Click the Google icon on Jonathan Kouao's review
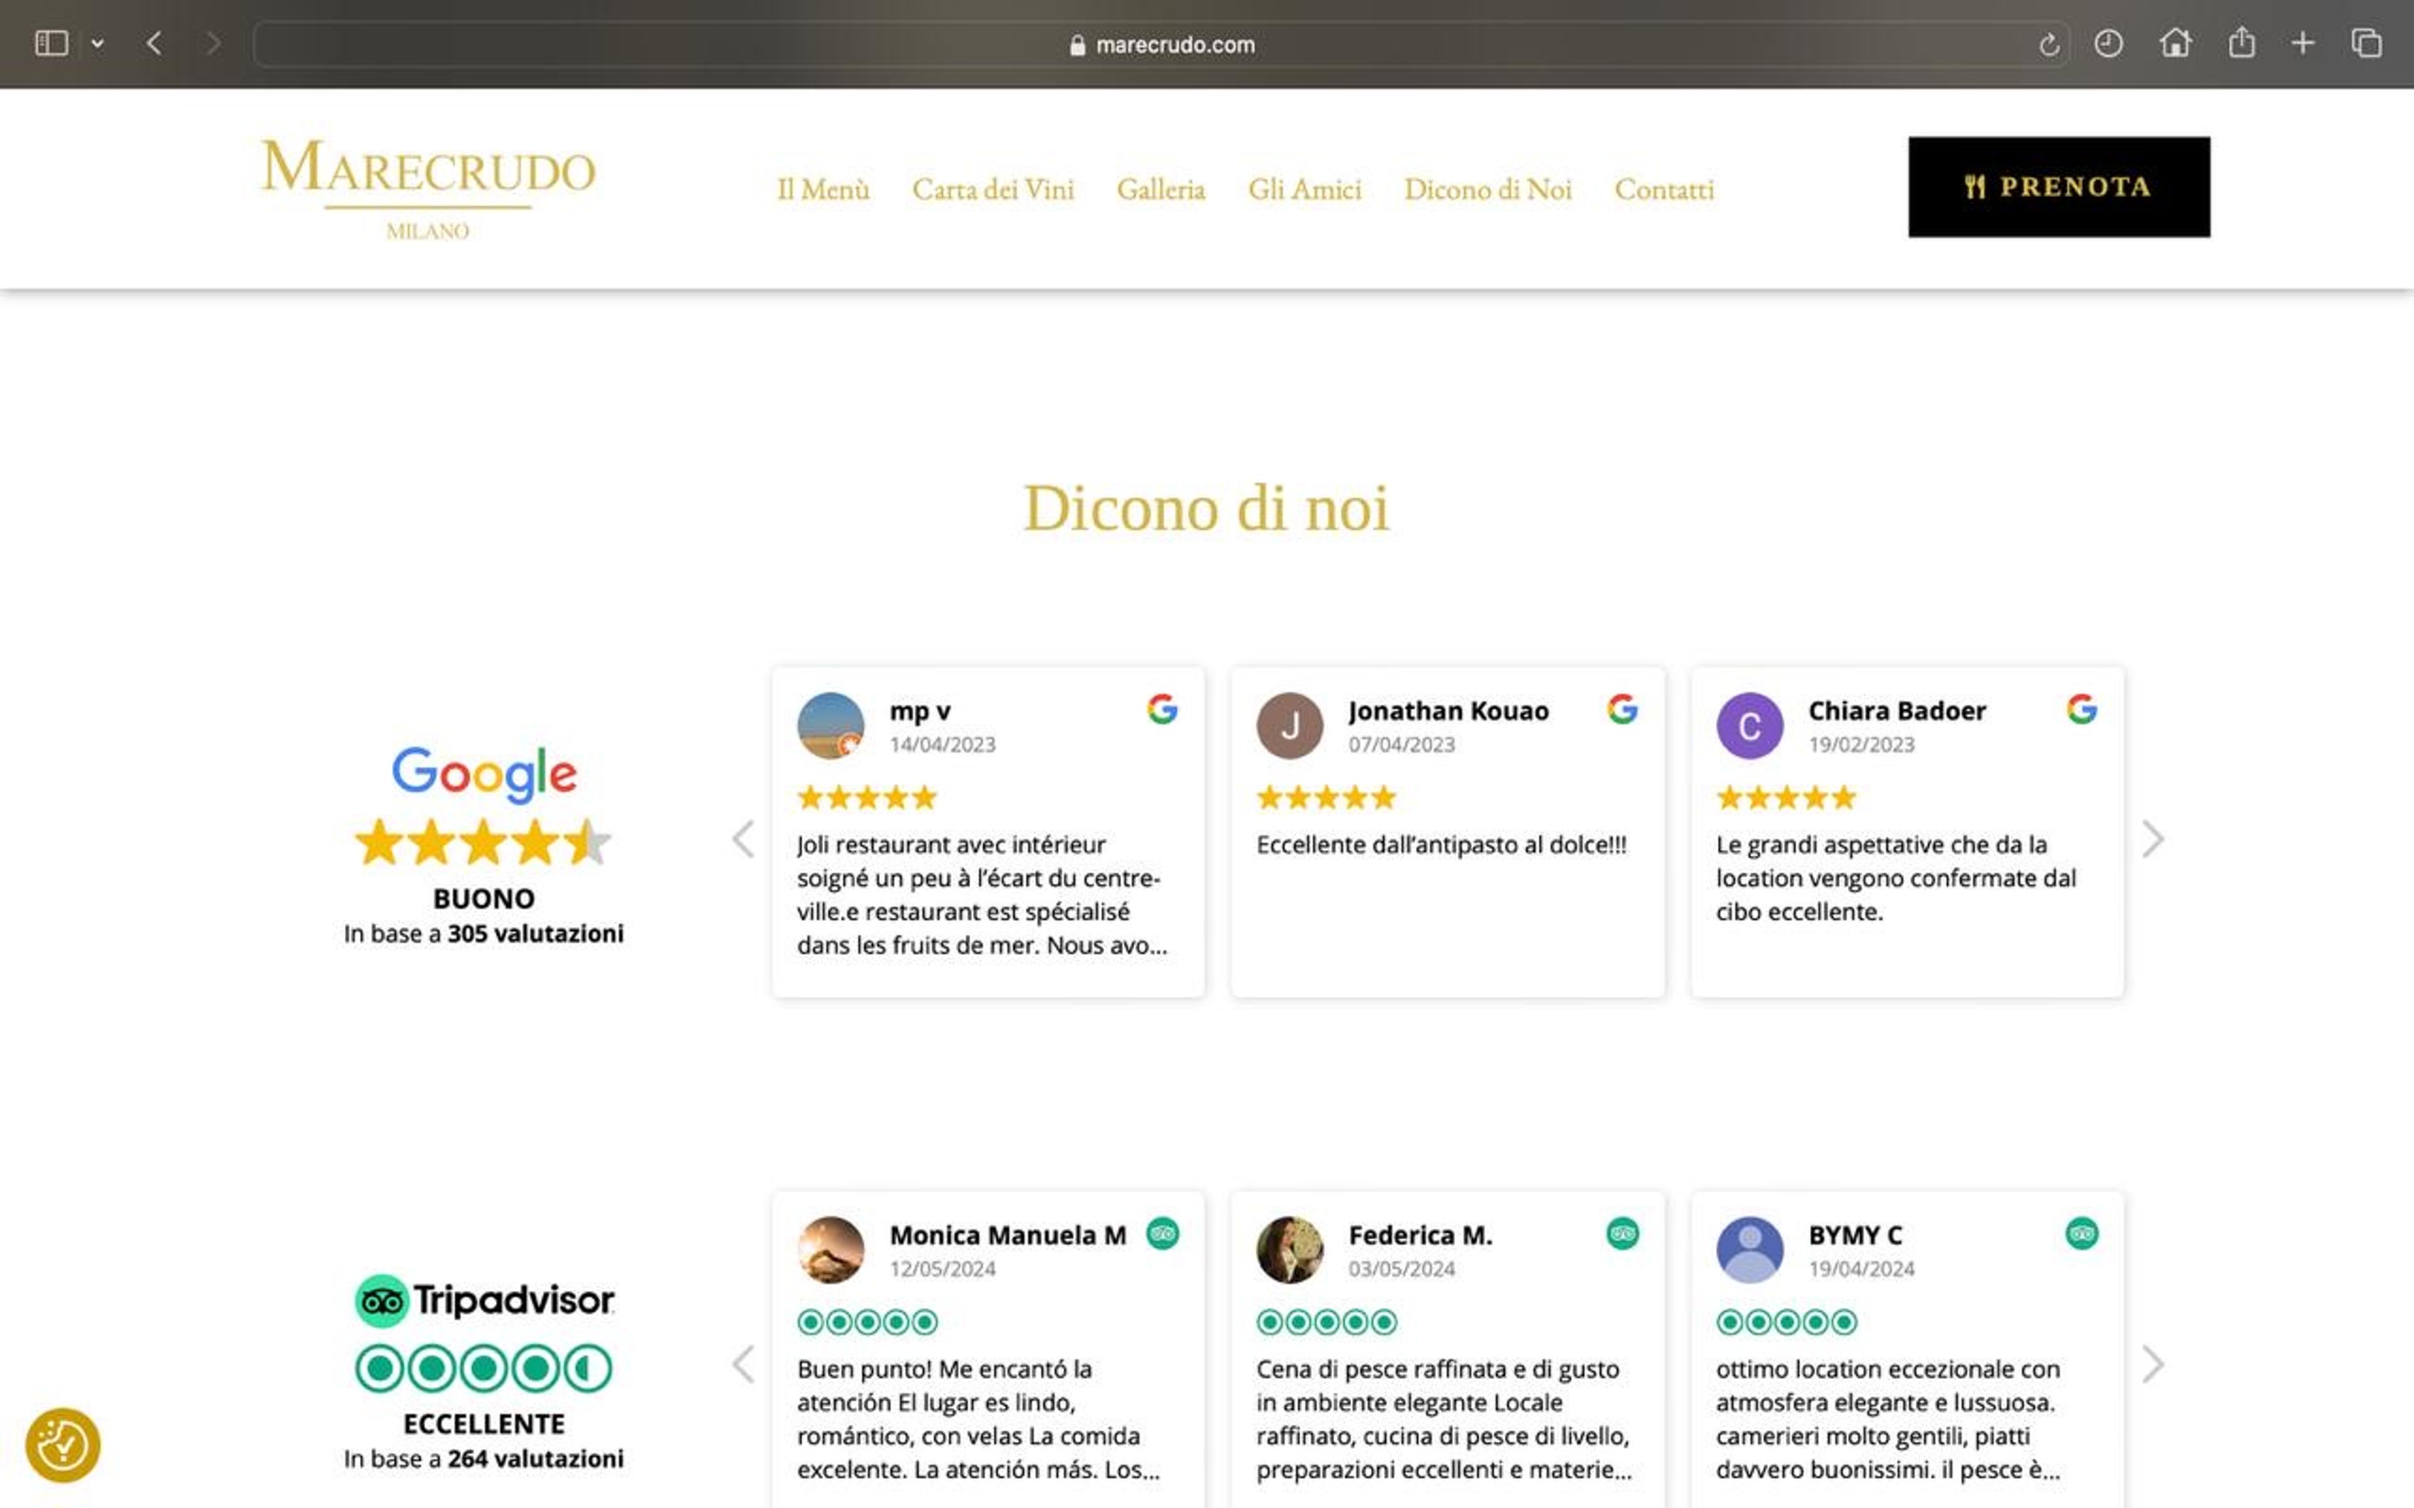Screen dimensions: 2414x1508 [1622, 709]
